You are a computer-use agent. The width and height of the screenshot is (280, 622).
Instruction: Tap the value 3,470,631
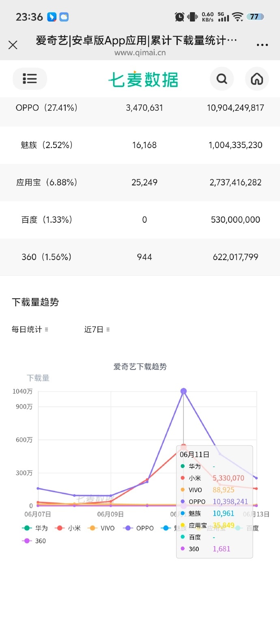click(144, 108)
